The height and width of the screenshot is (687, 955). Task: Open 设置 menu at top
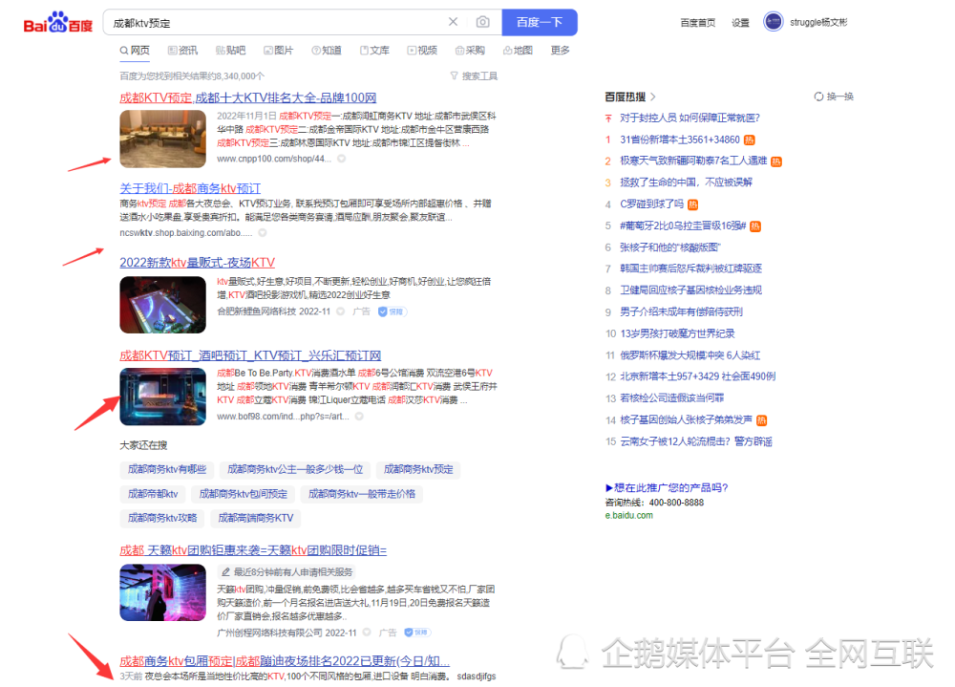coord(741,23)
